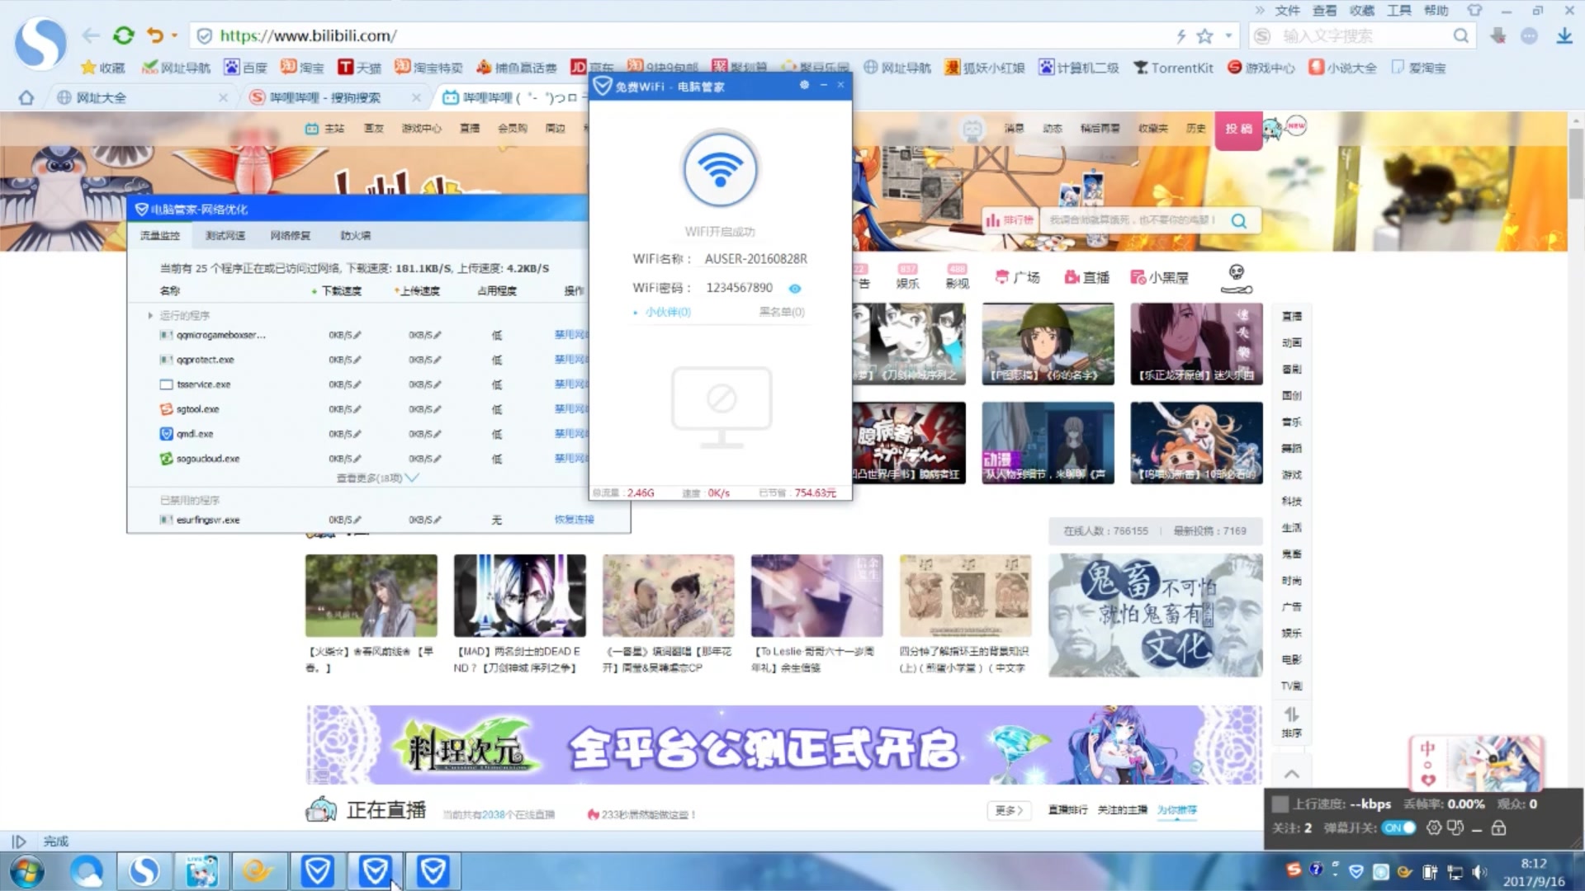Toggle password visibility for WiFi
This screenshot has height=891, width=1585.
795,287
